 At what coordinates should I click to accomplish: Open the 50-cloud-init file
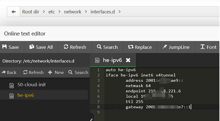pos(31,85)
